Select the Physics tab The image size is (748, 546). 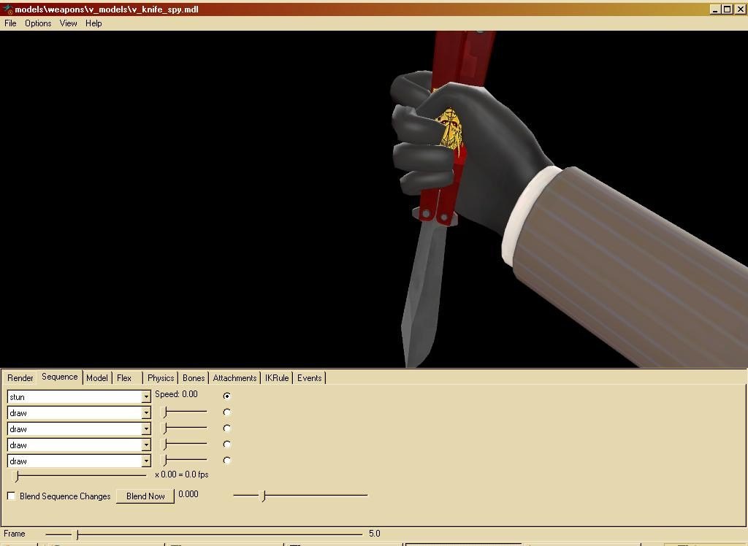[x=161, y=378]
